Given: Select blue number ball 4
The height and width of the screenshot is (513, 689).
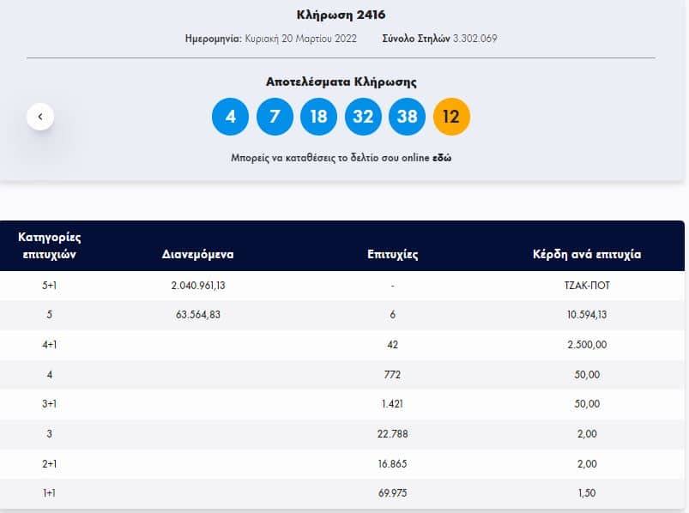Looking at the screenshot, I should 230,117.
